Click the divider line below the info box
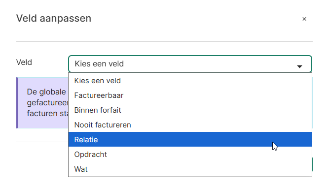This screenshot has width=329, height=186. pos(42,142)
